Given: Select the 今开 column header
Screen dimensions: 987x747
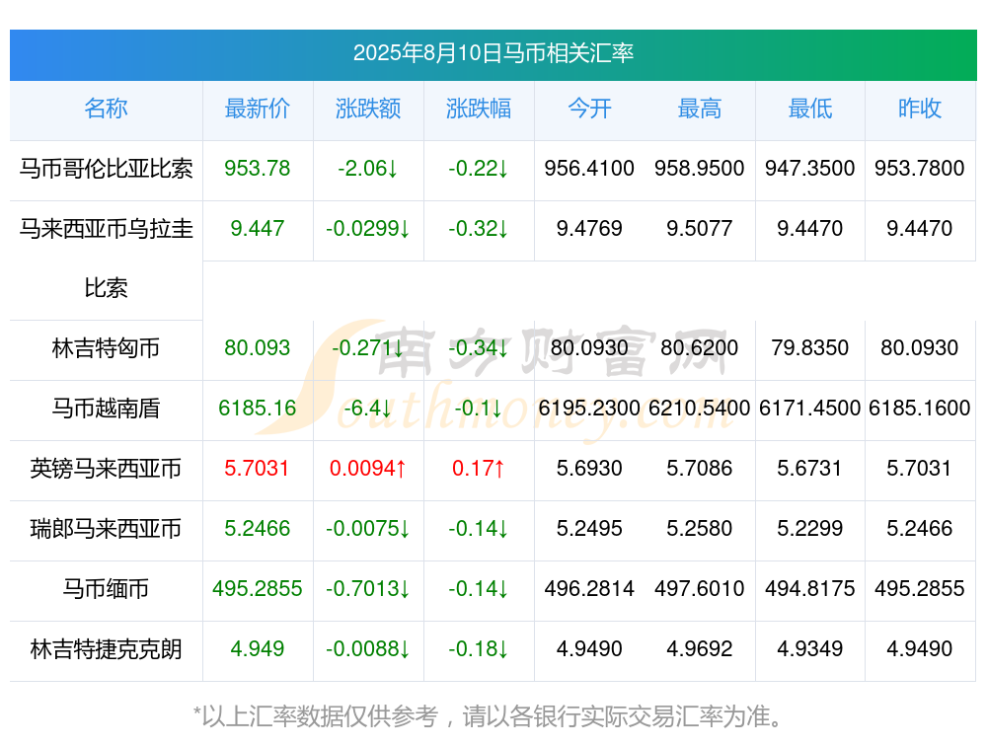Looking at the screenshot, I should (x=589, y=109).
